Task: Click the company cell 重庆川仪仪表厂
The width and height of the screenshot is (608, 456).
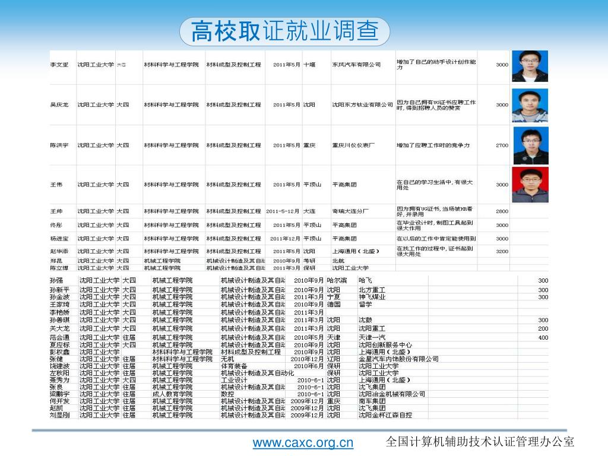Action: point(353,145)
